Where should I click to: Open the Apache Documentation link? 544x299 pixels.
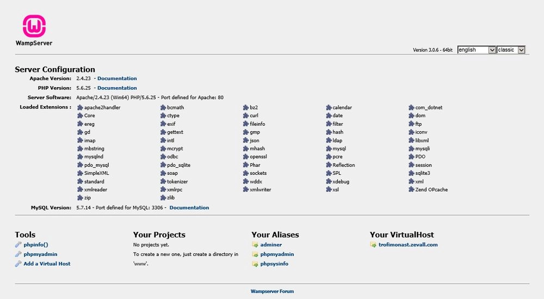pos(117,78)
